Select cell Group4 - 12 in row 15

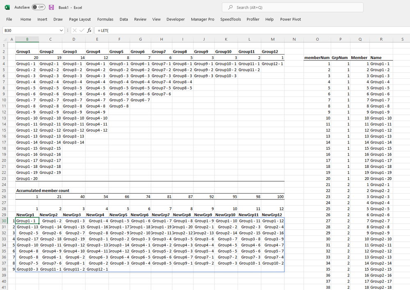tap(97, 130)
